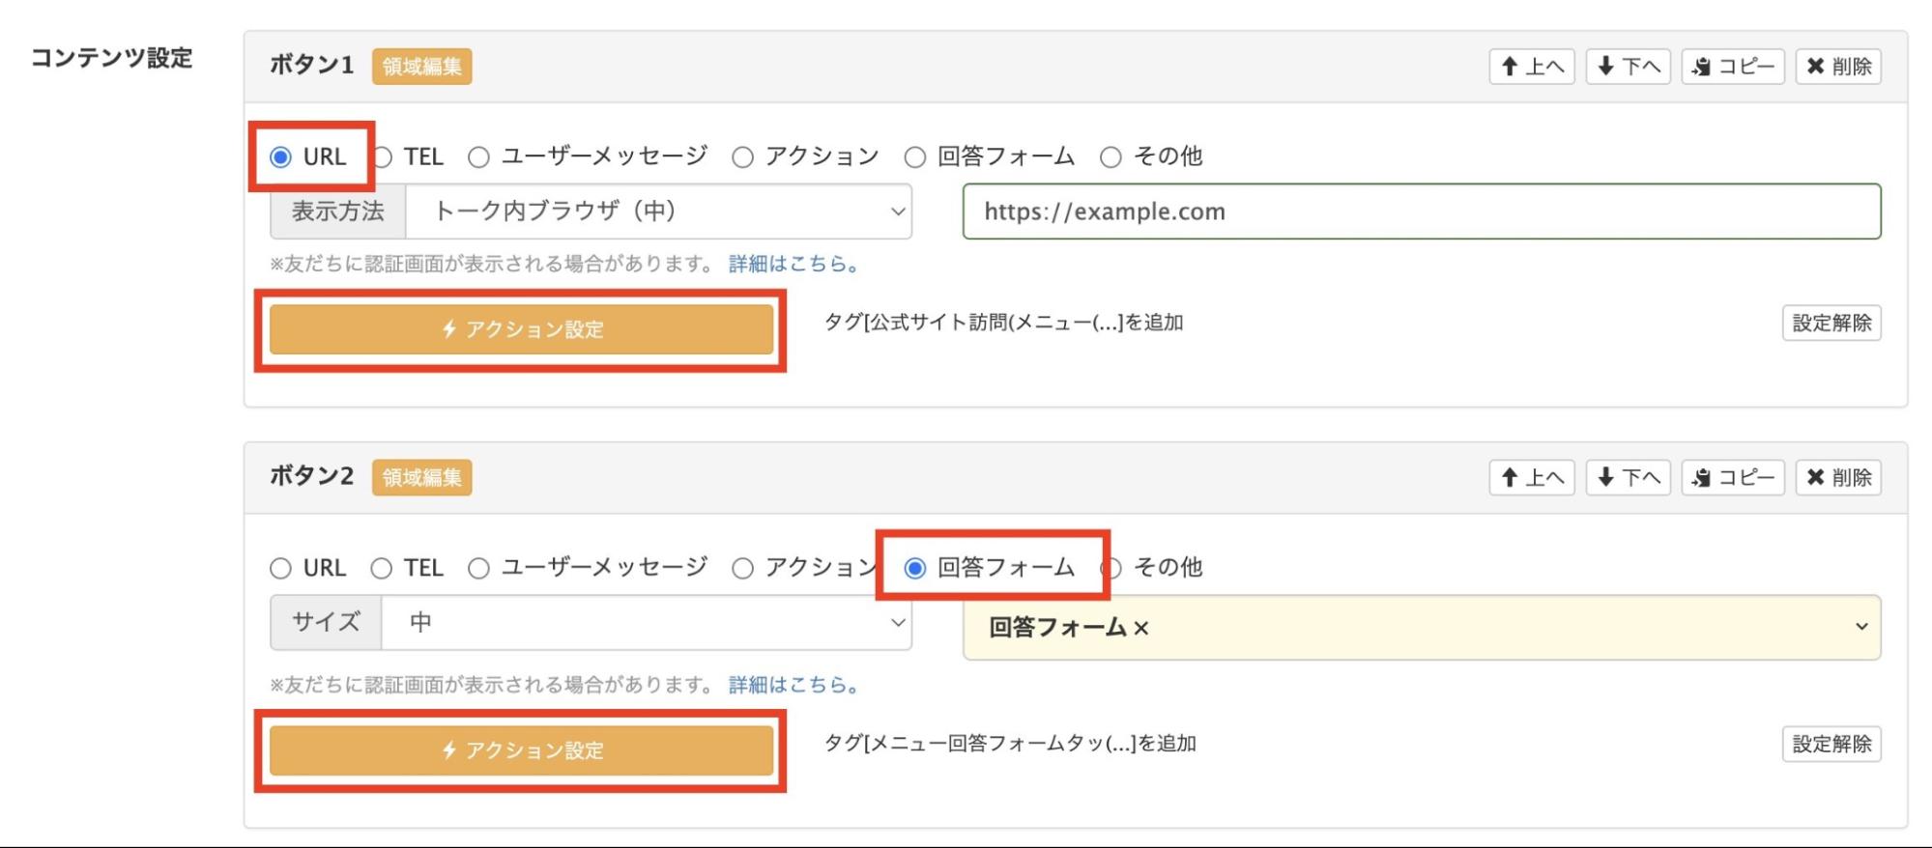
Task: Open the 回答フォーム selection dropdown
Action: tap(1421, 628)
